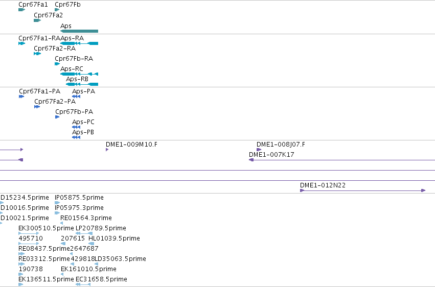Click the EC31658.5prime EST label
435x287 pixels.
coord(101,279)
